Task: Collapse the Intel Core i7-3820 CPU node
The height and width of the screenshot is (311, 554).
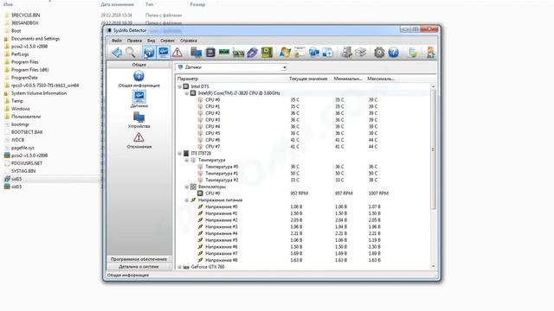Action: tap(187, 93)
